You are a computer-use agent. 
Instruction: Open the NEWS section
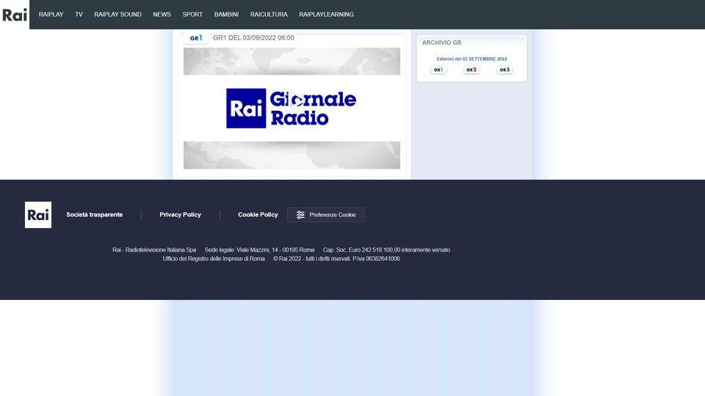pos(162,15)
